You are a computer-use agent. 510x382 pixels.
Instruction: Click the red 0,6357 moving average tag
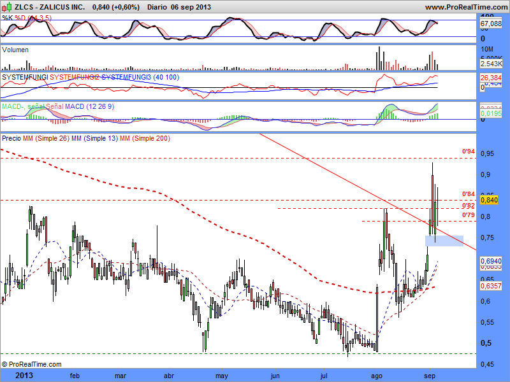click(x=491, y=286)
